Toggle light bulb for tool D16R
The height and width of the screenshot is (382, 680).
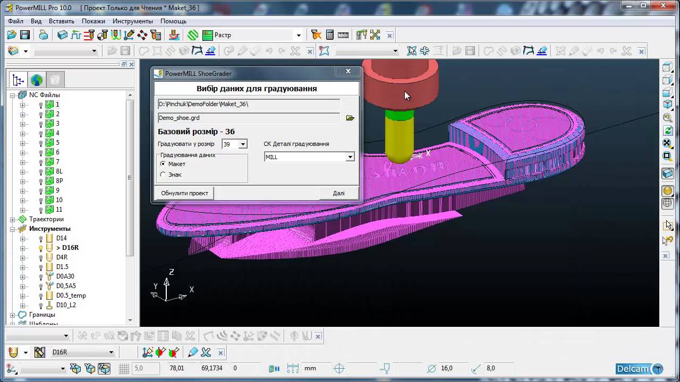tap(40, 248)
